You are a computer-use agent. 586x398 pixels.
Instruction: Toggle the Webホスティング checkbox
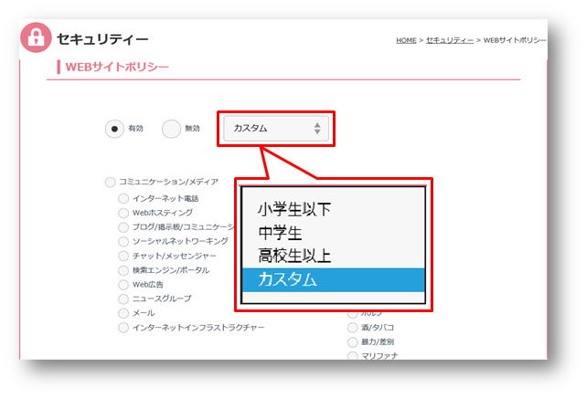[123, 213]
